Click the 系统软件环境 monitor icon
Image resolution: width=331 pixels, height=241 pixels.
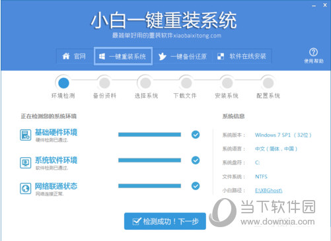[26, 162]
